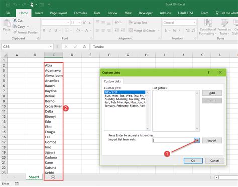This screenshot has width=238, height=187.
Task: Click the Import button
Action: 212,140
